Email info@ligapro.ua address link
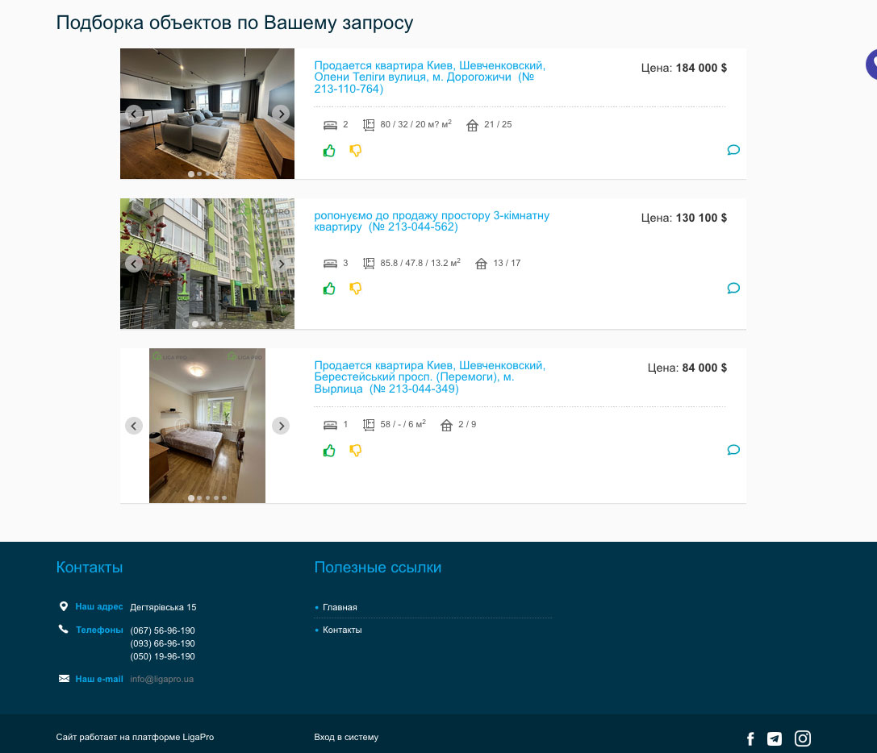Screen dimensions: 877x753 coord(161,679)
